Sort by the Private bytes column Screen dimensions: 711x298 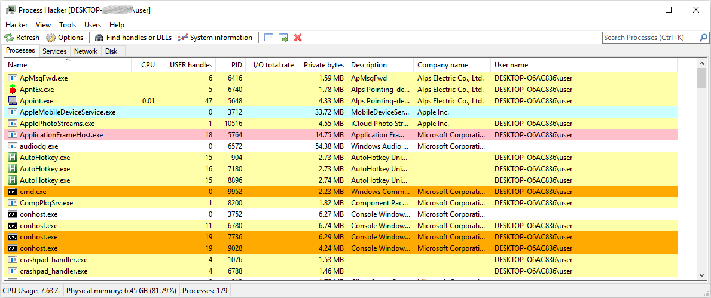click(x=323, y=65)
